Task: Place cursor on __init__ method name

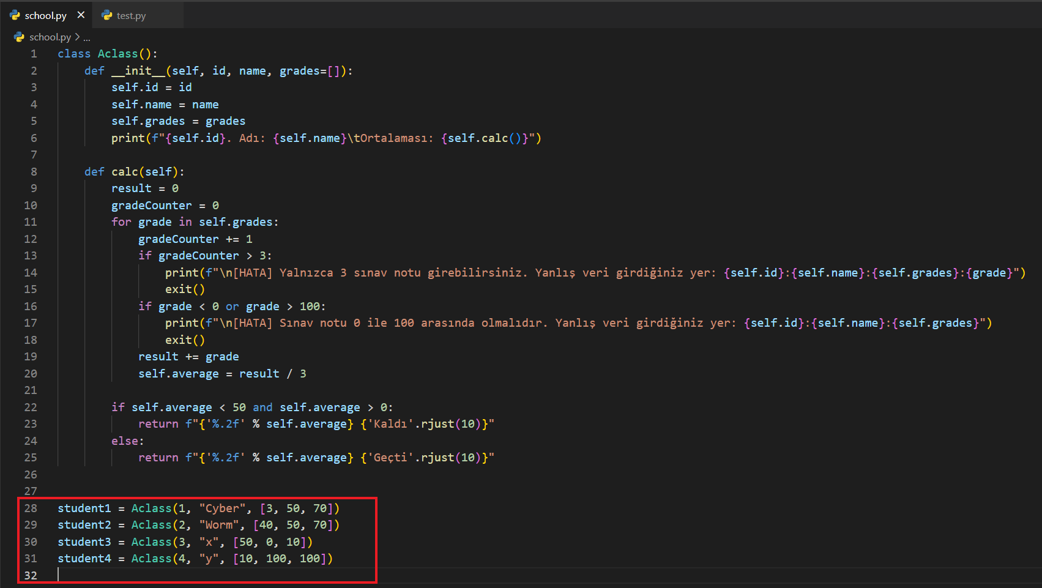Action: click(x=138, y=71)
